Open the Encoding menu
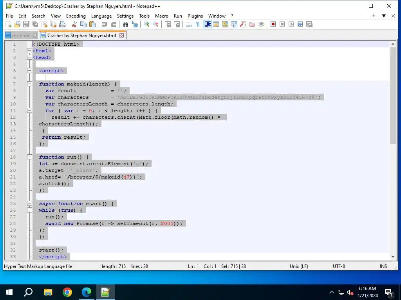 (x=76, y=16)
